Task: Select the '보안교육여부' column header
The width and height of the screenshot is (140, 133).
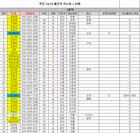Action: tap(109, 14)
